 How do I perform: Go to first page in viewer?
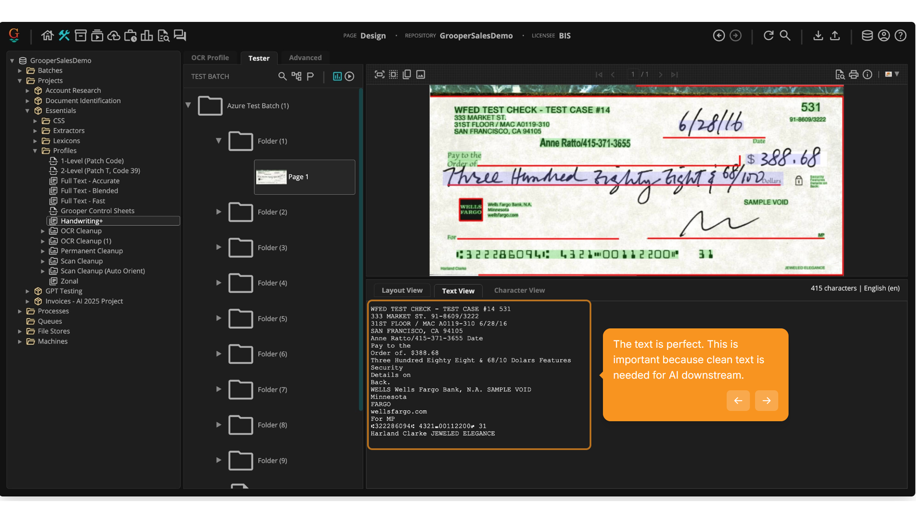point(599,75)
